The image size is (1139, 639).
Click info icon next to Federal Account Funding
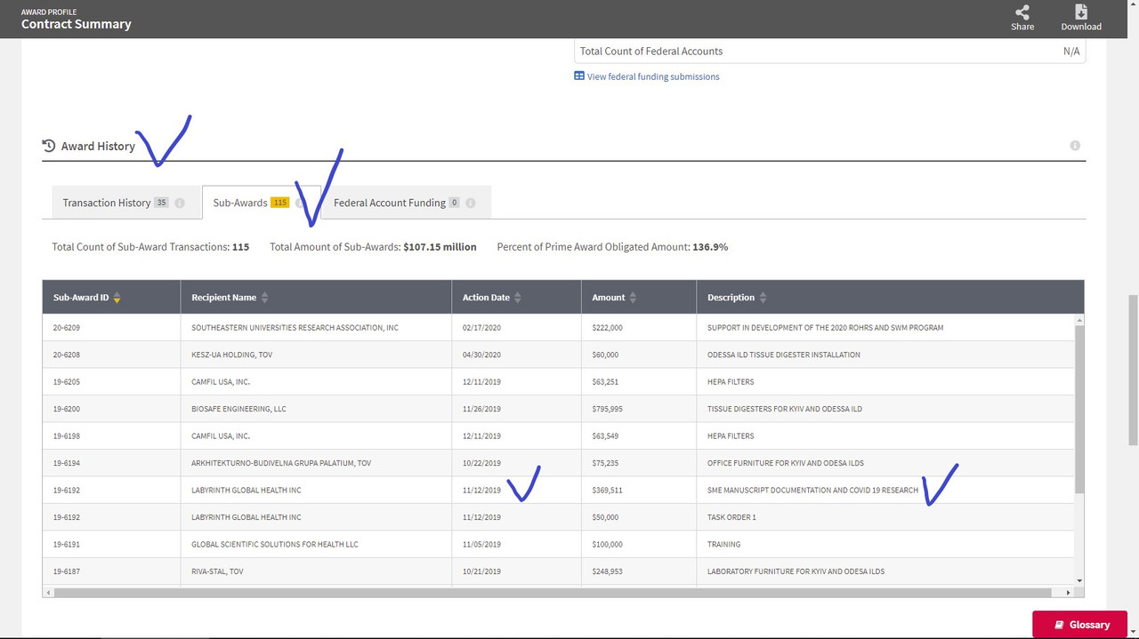(x=471, y=203)
